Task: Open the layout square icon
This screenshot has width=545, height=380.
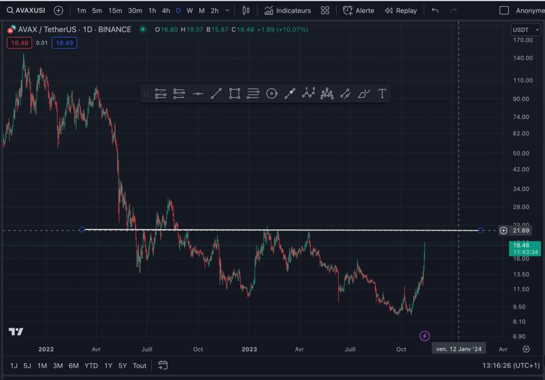Action: coord(504,11)
